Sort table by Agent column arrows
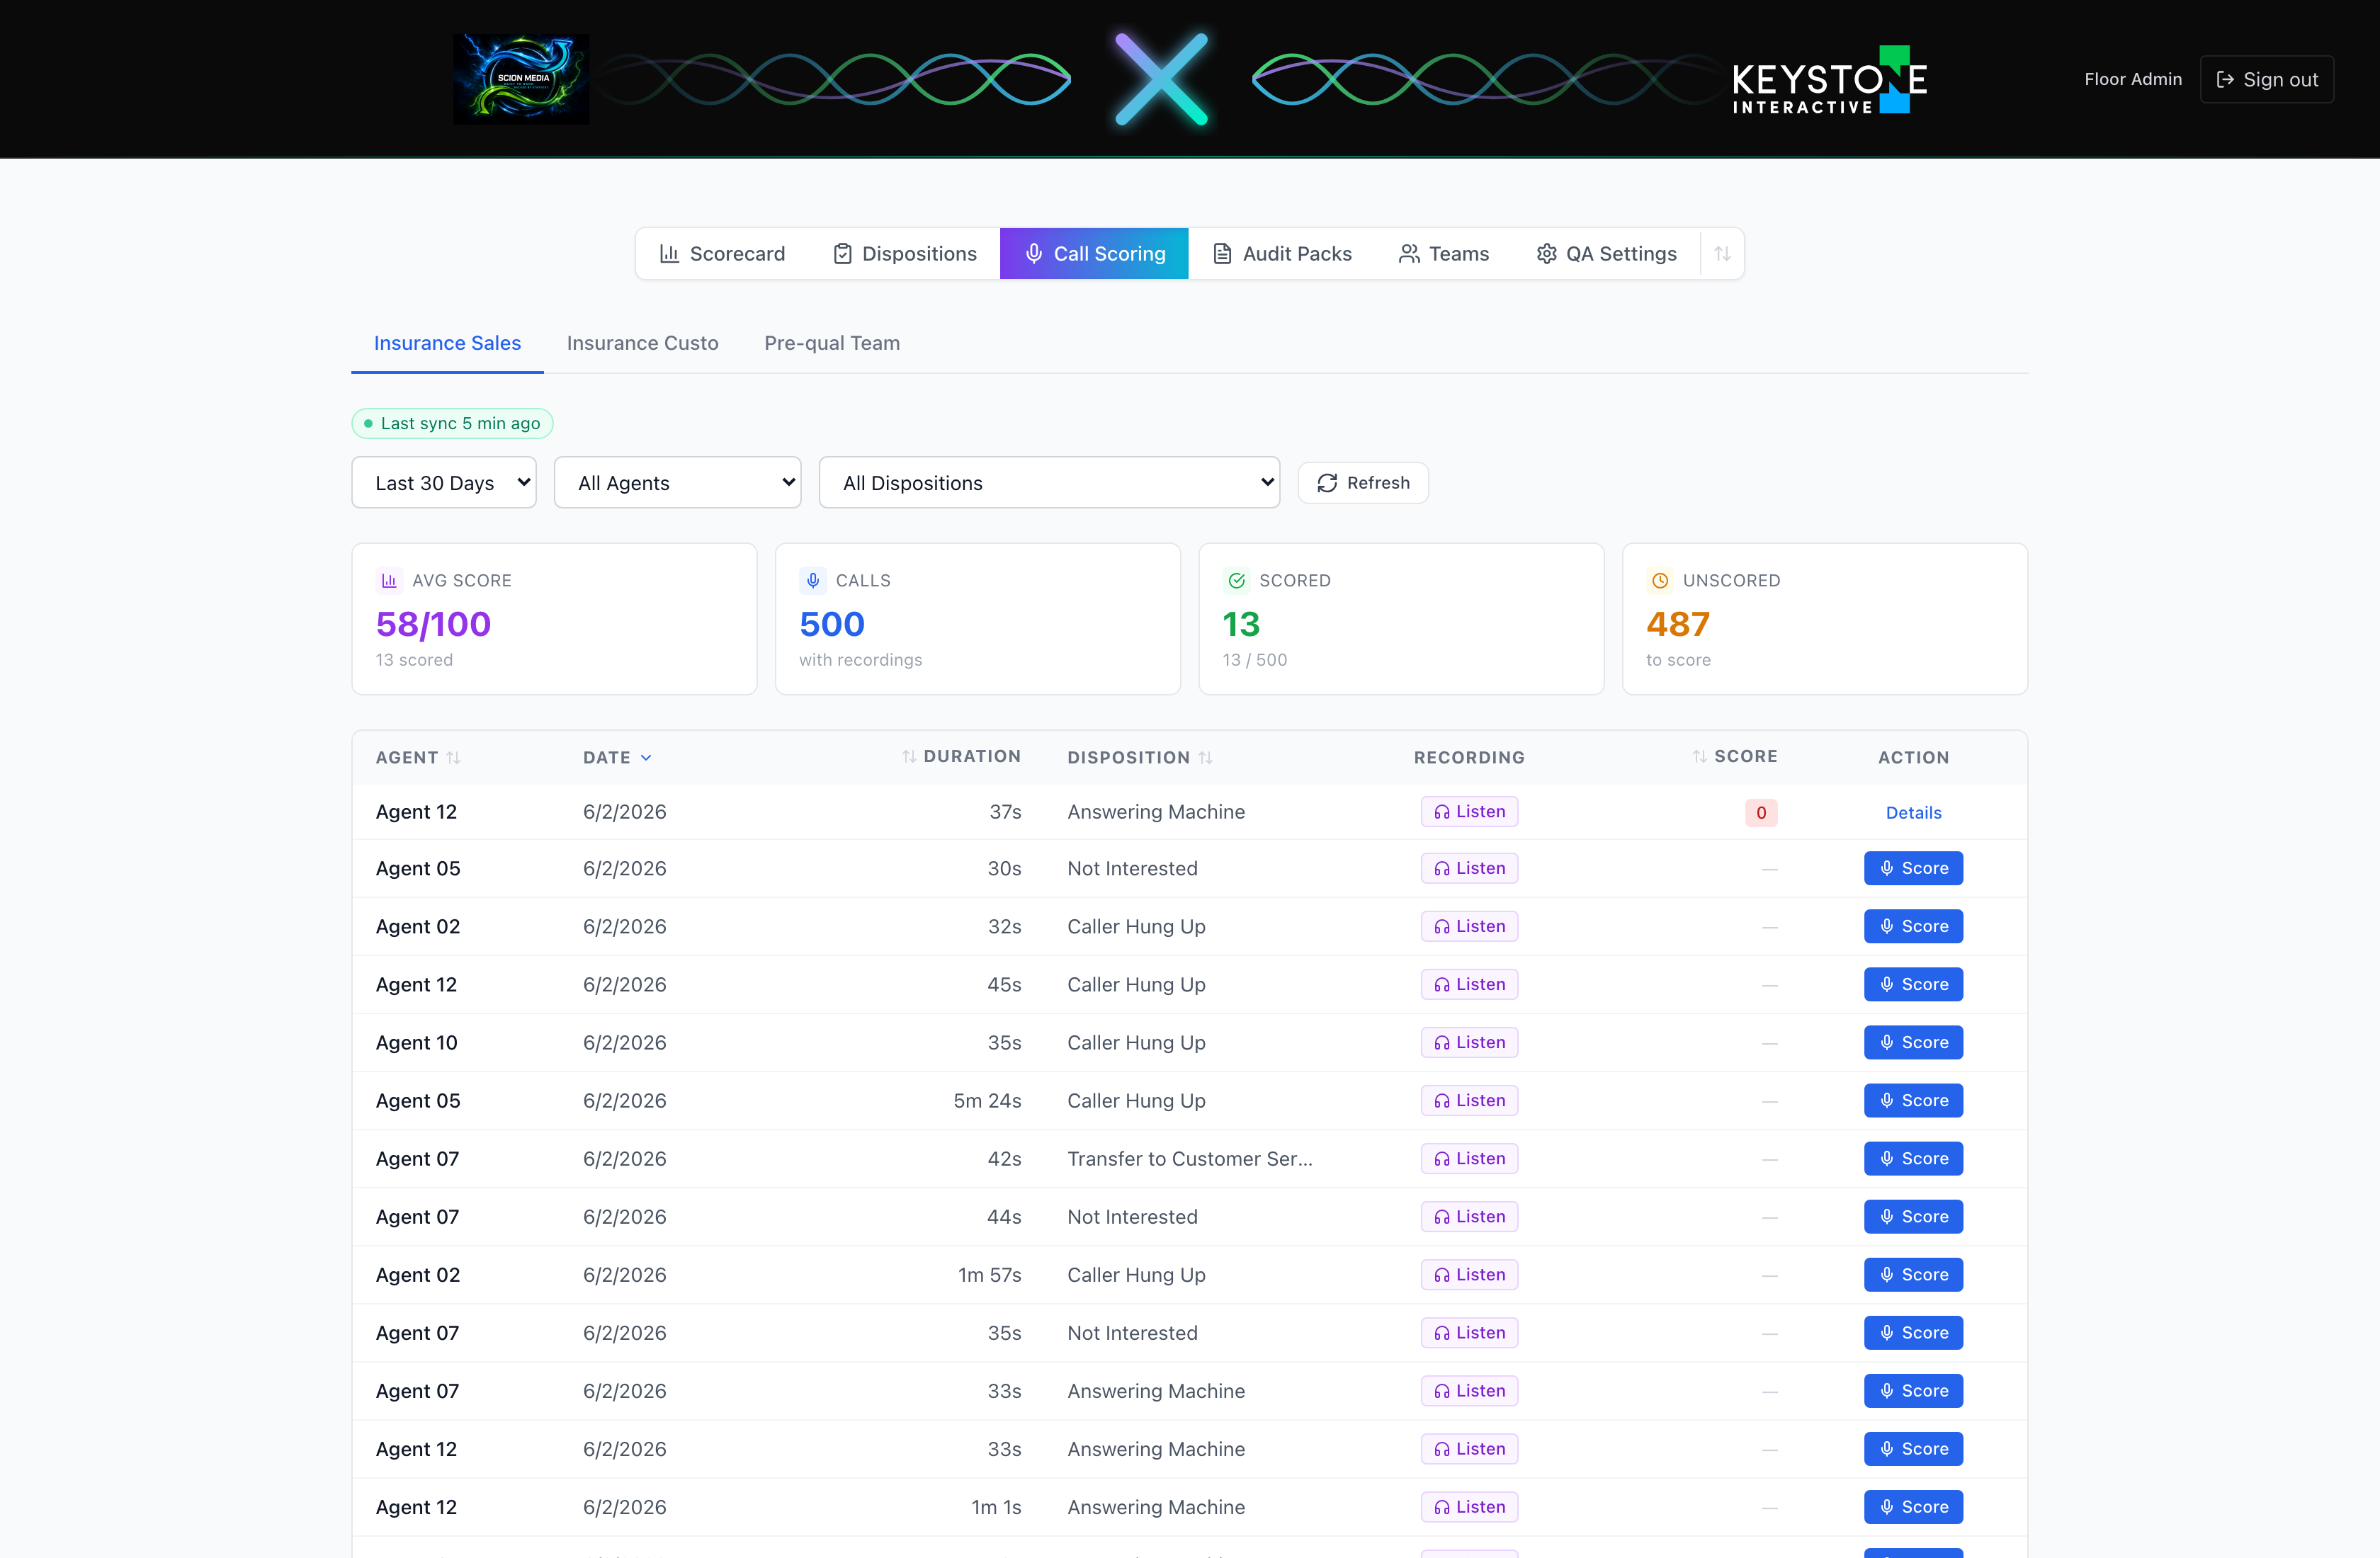The width and height of the screenshot is (2380, 1558). (453, 757)
